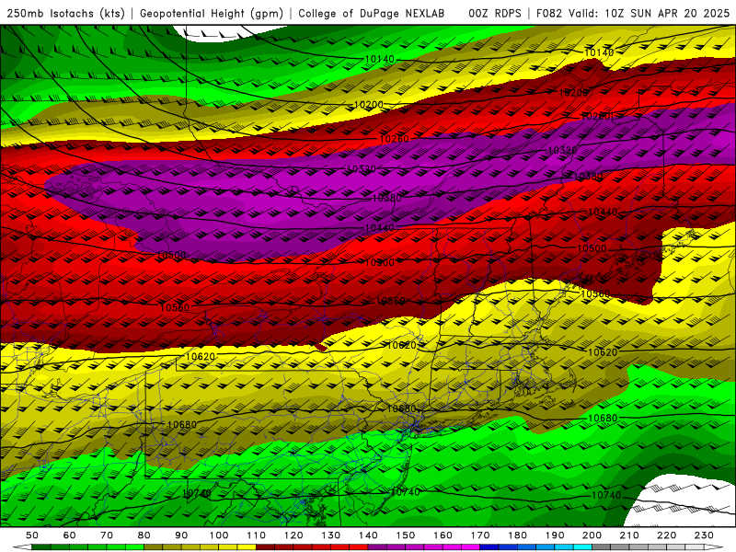Click the 140 label on the color scale
The height and width of the screenshot is (552, 736).
[x=368, y=535]
